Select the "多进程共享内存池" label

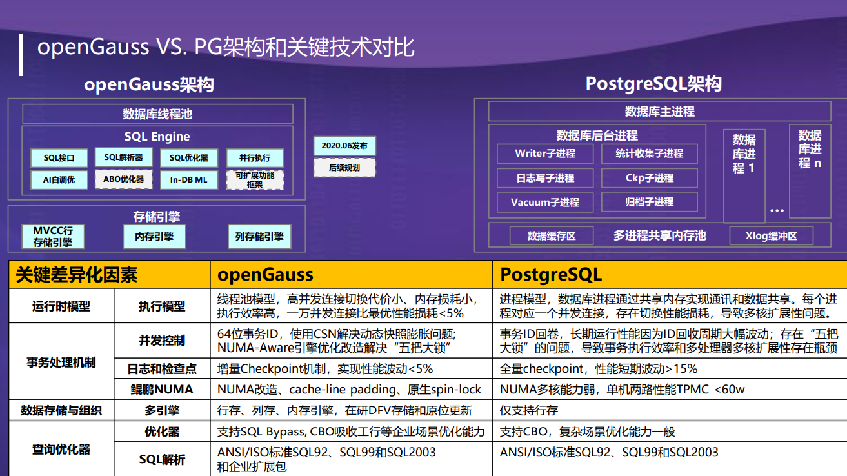click(660, 235)
